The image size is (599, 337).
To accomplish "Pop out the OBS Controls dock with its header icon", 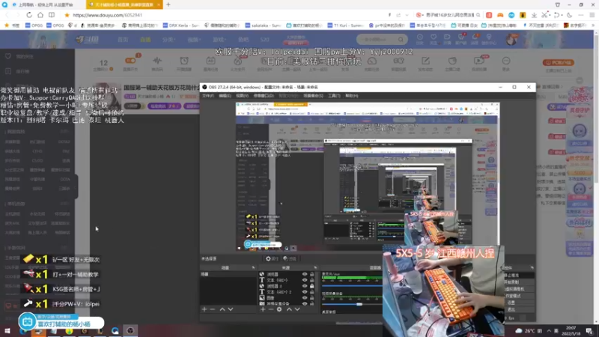I will click(532, 268).
